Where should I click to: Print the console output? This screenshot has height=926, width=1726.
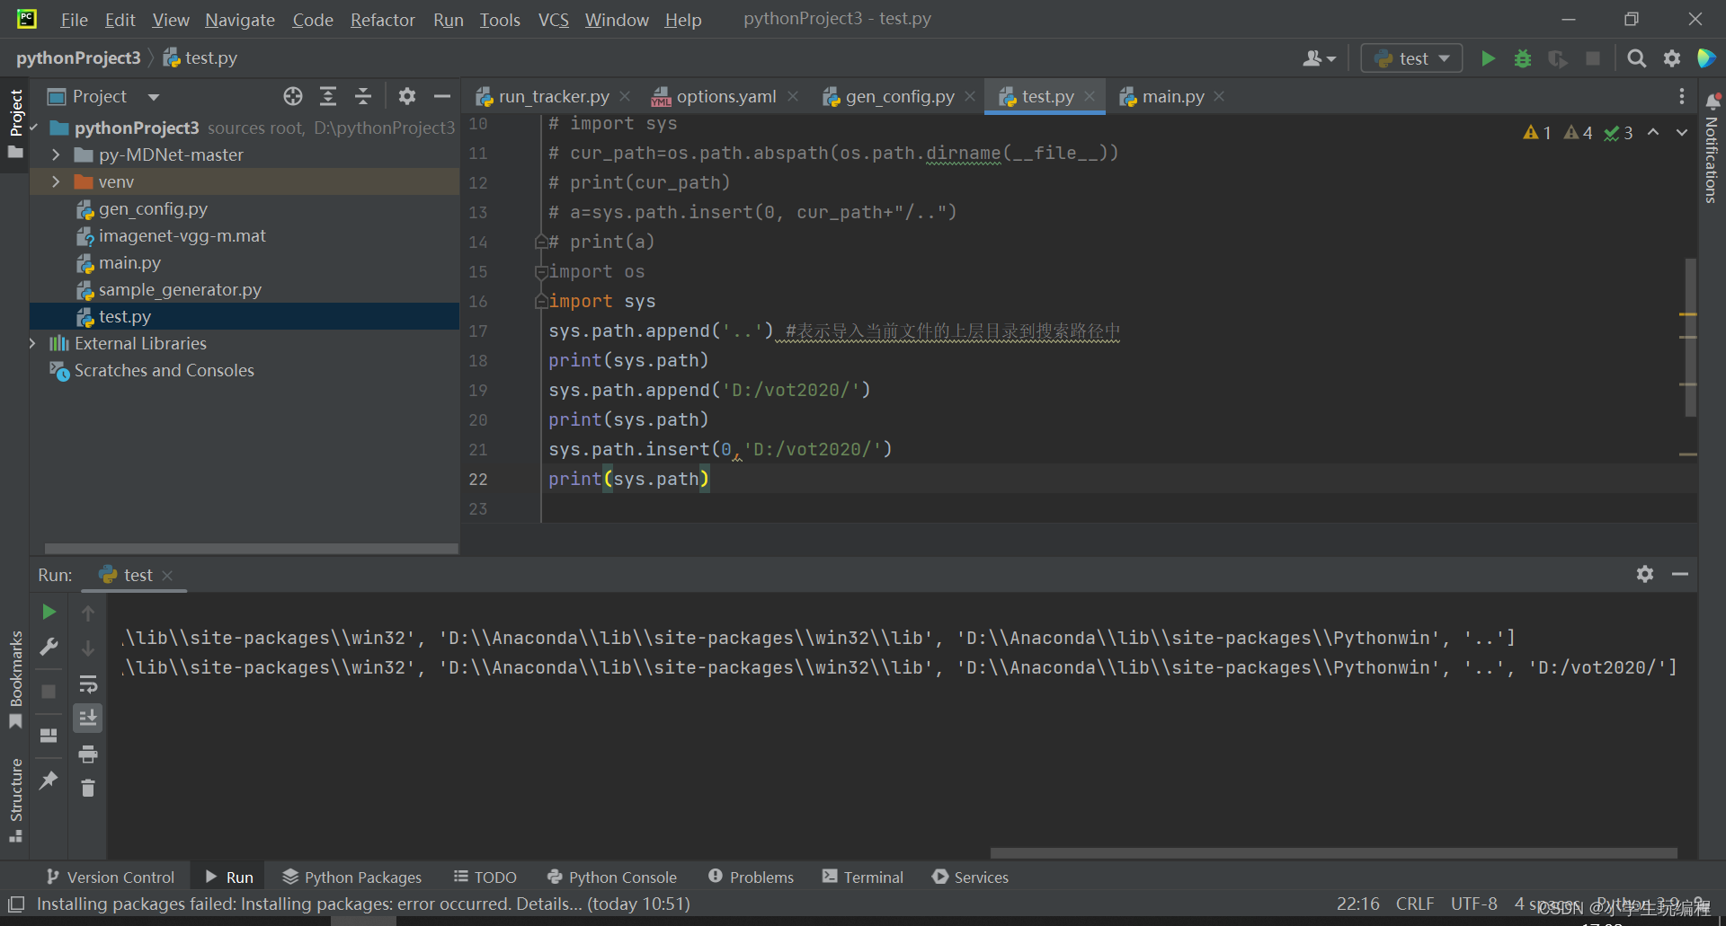[88, 754]
